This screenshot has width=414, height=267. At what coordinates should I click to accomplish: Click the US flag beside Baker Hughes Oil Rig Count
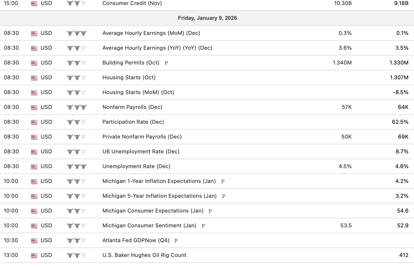point(34,255)
